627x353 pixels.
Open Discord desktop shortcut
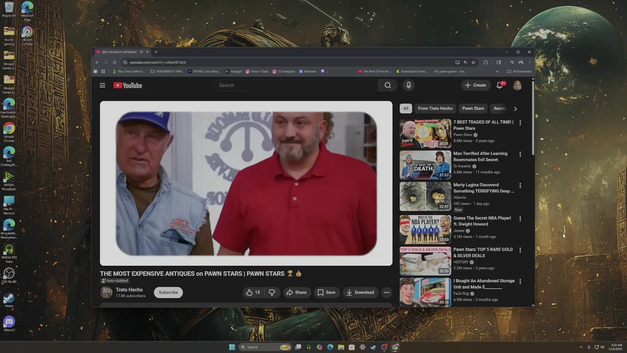(9, 324)
